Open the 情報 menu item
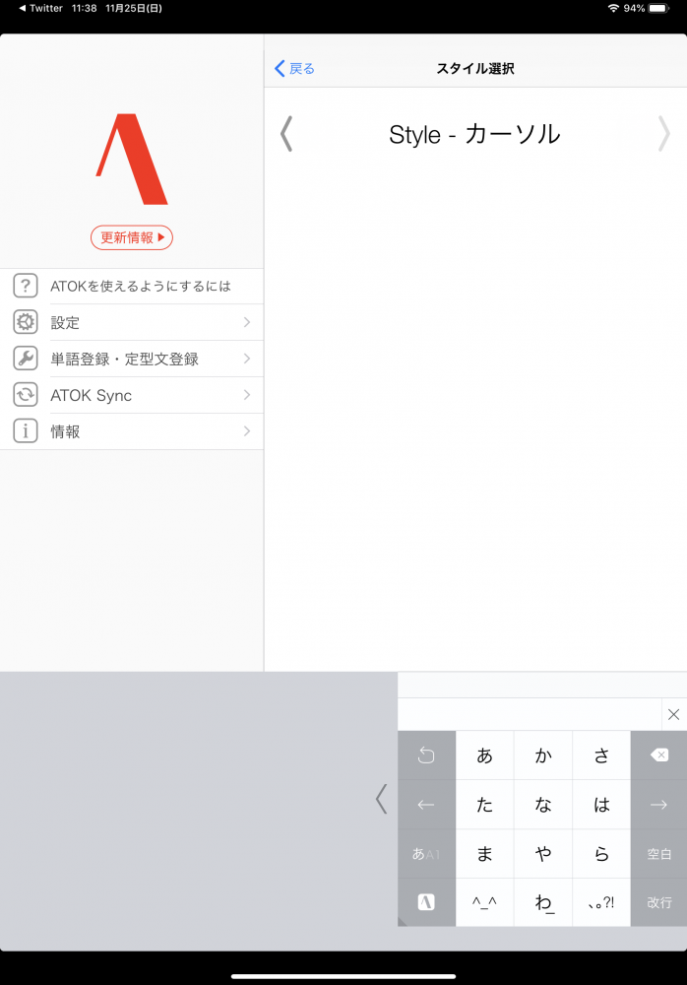Viewport: 687px width, 985px height. point(148,431)
